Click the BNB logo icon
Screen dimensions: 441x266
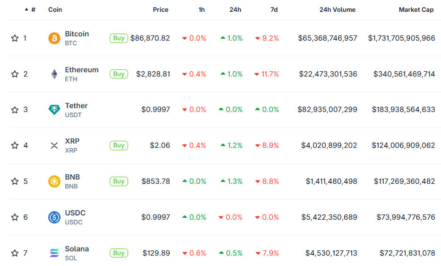(54, 181)
